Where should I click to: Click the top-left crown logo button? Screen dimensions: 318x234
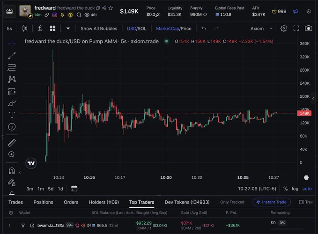click(x=9, y=11)
